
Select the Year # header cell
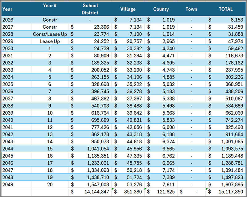(x=50, y=6)
